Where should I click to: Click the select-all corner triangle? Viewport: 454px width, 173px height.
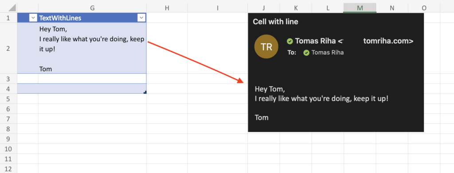[x=12, y=8]
